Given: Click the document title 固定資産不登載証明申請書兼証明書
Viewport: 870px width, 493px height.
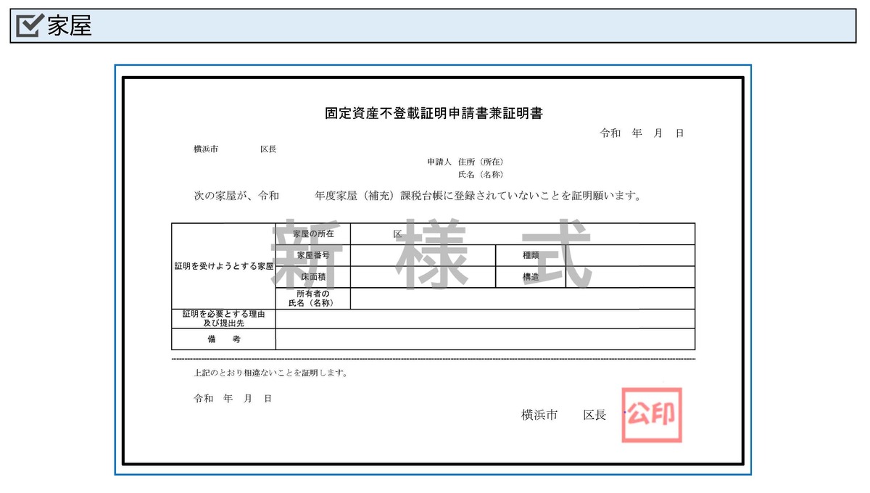Looking at the screenshot, I should (435, 112).
